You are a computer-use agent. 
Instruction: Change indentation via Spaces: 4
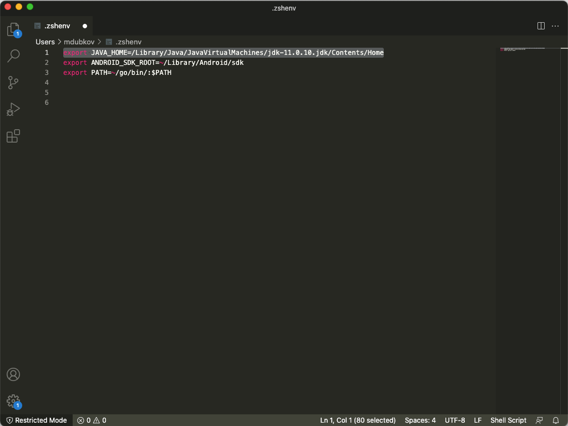point(420,420)
